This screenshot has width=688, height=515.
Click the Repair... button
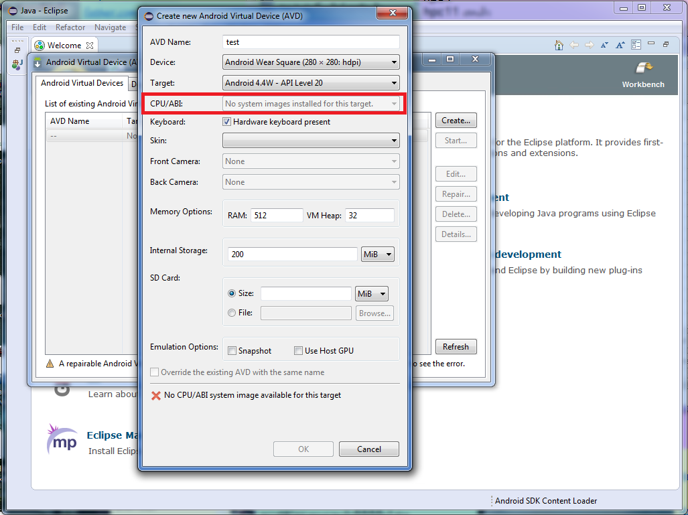click(x=456, y=194)
